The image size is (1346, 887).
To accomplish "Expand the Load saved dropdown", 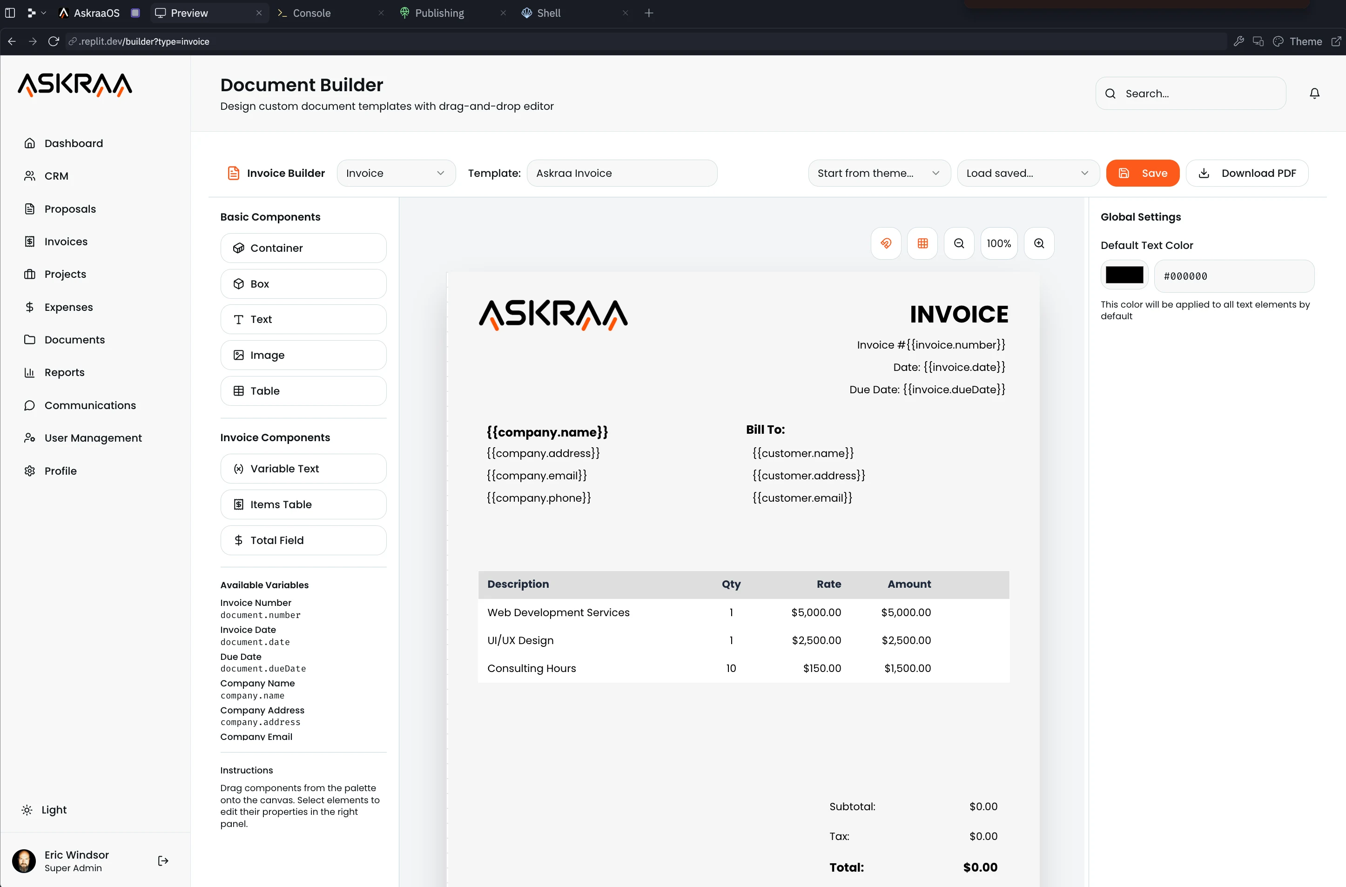I will [x=1028, y=173].
